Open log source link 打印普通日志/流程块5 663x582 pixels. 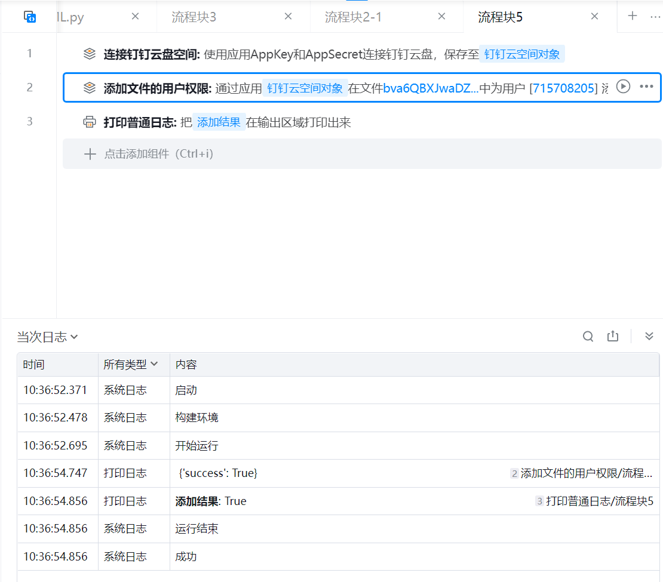coord(599,501)
